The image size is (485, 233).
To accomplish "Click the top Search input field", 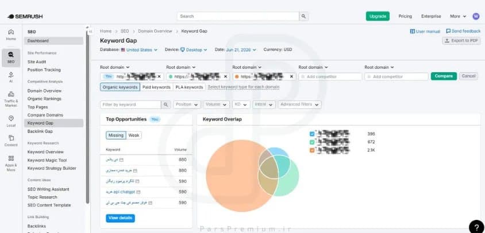I will tap(238, 17).
